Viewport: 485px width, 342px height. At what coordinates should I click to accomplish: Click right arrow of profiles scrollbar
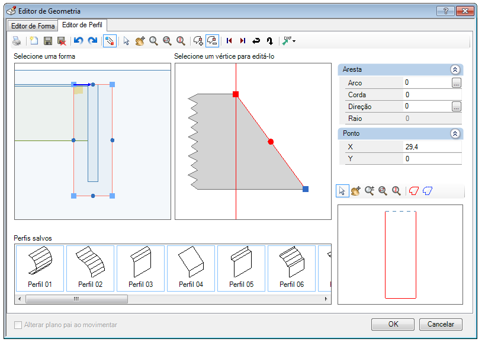pos(326,299)
